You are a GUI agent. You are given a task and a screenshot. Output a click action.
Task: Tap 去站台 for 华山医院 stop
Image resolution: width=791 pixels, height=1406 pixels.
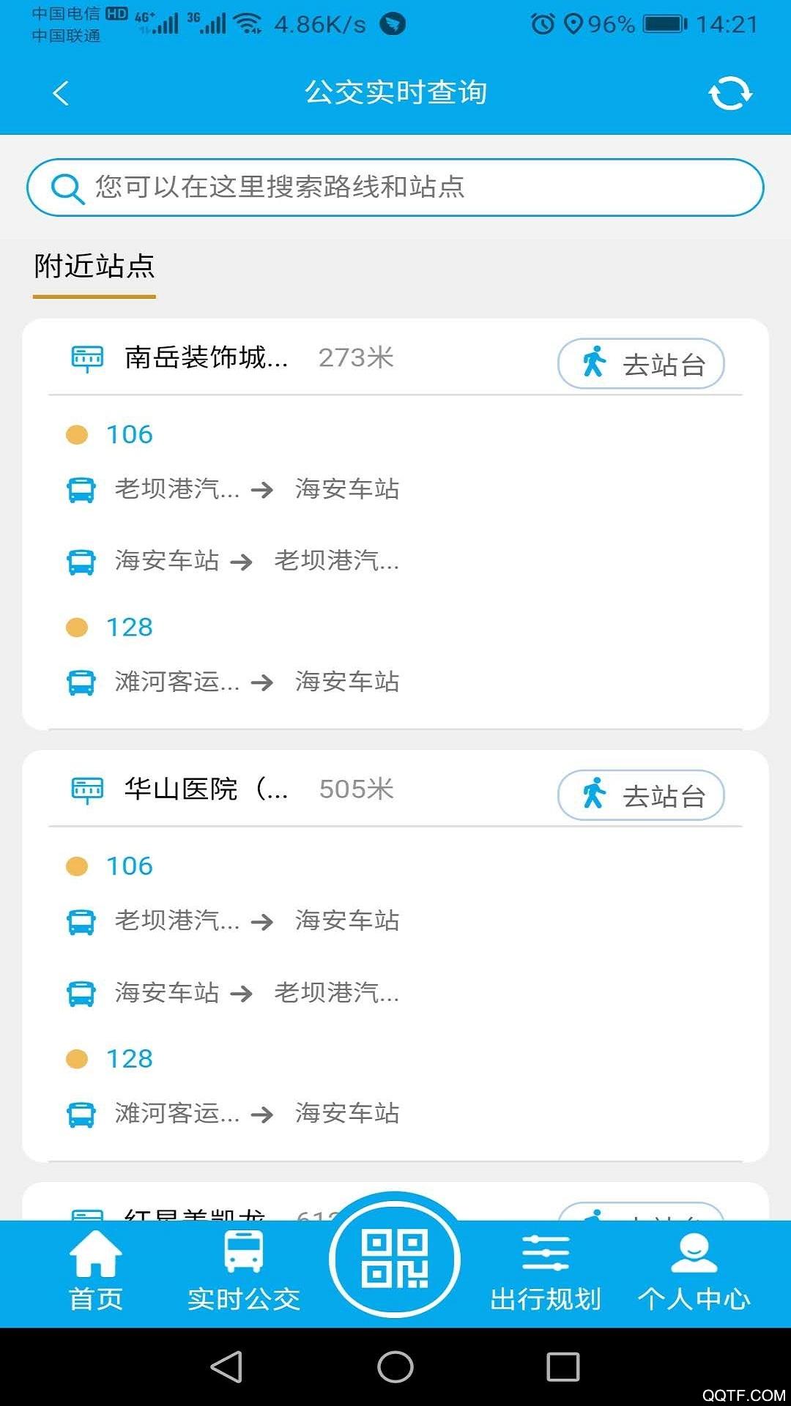pos(641,795)
